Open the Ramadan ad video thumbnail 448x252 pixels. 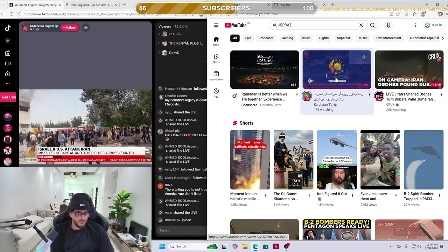pos(265,70)
